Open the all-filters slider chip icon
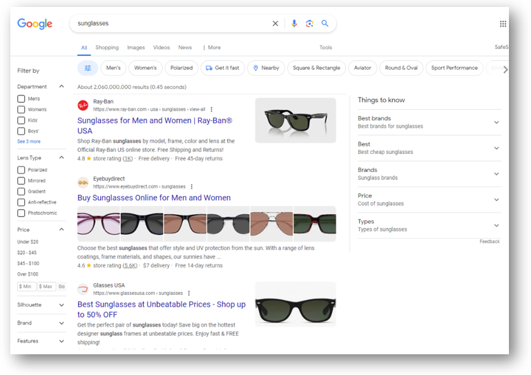Viewport: 531px width, 375px height. pyautogui.click(x=88, y=68)
